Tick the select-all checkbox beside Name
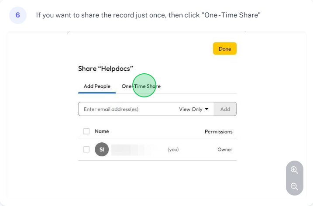Image resolution: width=313 pixels, height=206 pixels. click(x=86, y=131)
